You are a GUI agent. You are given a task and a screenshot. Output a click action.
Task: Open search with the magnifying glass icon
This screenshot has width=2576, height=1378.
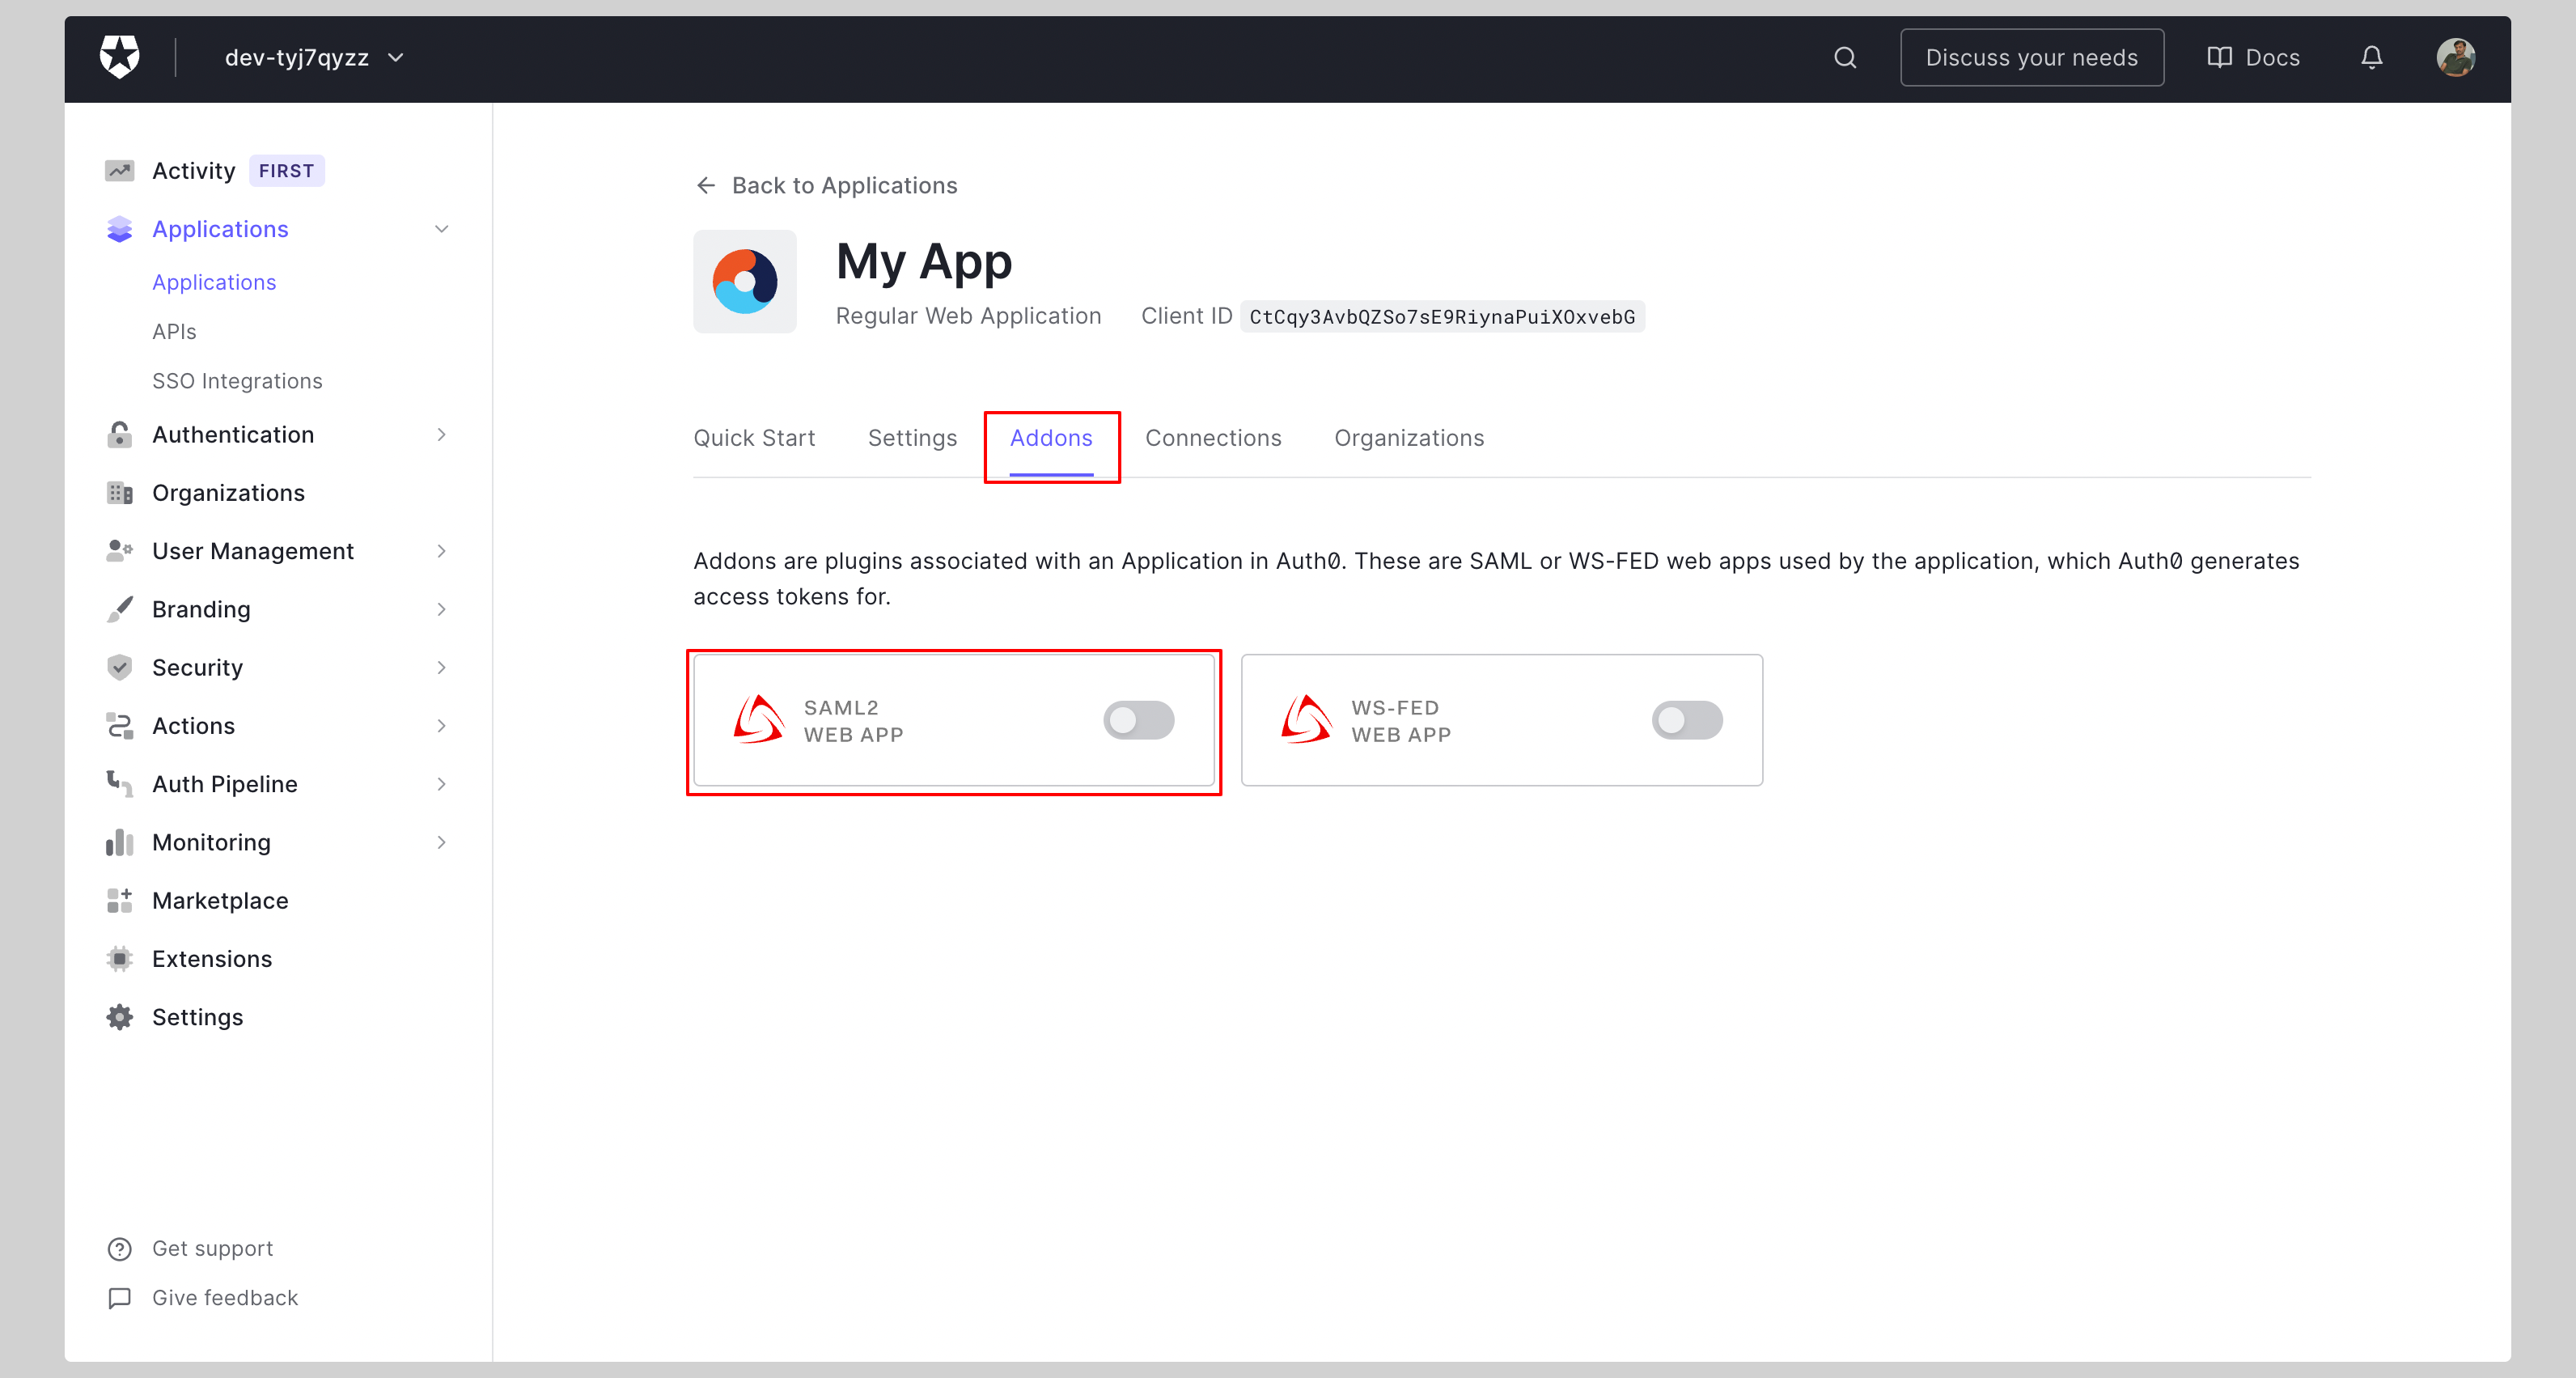1845,57
